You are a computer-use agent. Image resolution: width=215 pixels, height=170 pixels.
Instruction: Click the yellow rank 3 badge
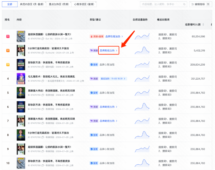coord(8,65)
